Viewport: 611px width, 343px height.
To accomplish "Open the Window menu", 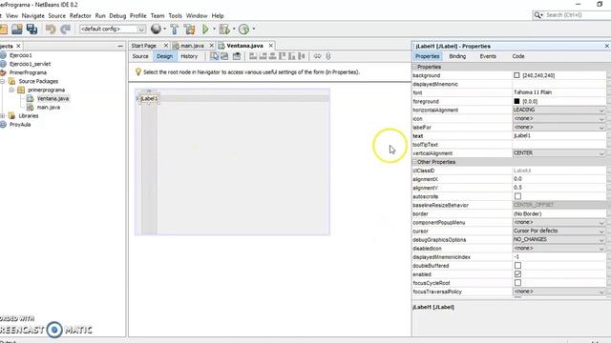I will point(197,16).
